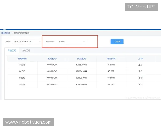Switch to the 决策区间 tab

click(26, 51)
